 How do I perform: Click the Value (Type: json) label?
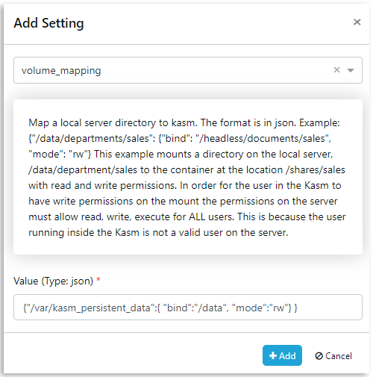tap(54, 281)
